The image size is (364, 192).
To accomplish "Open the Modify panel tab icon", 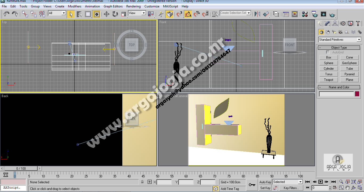I will (x=327, y=24).
